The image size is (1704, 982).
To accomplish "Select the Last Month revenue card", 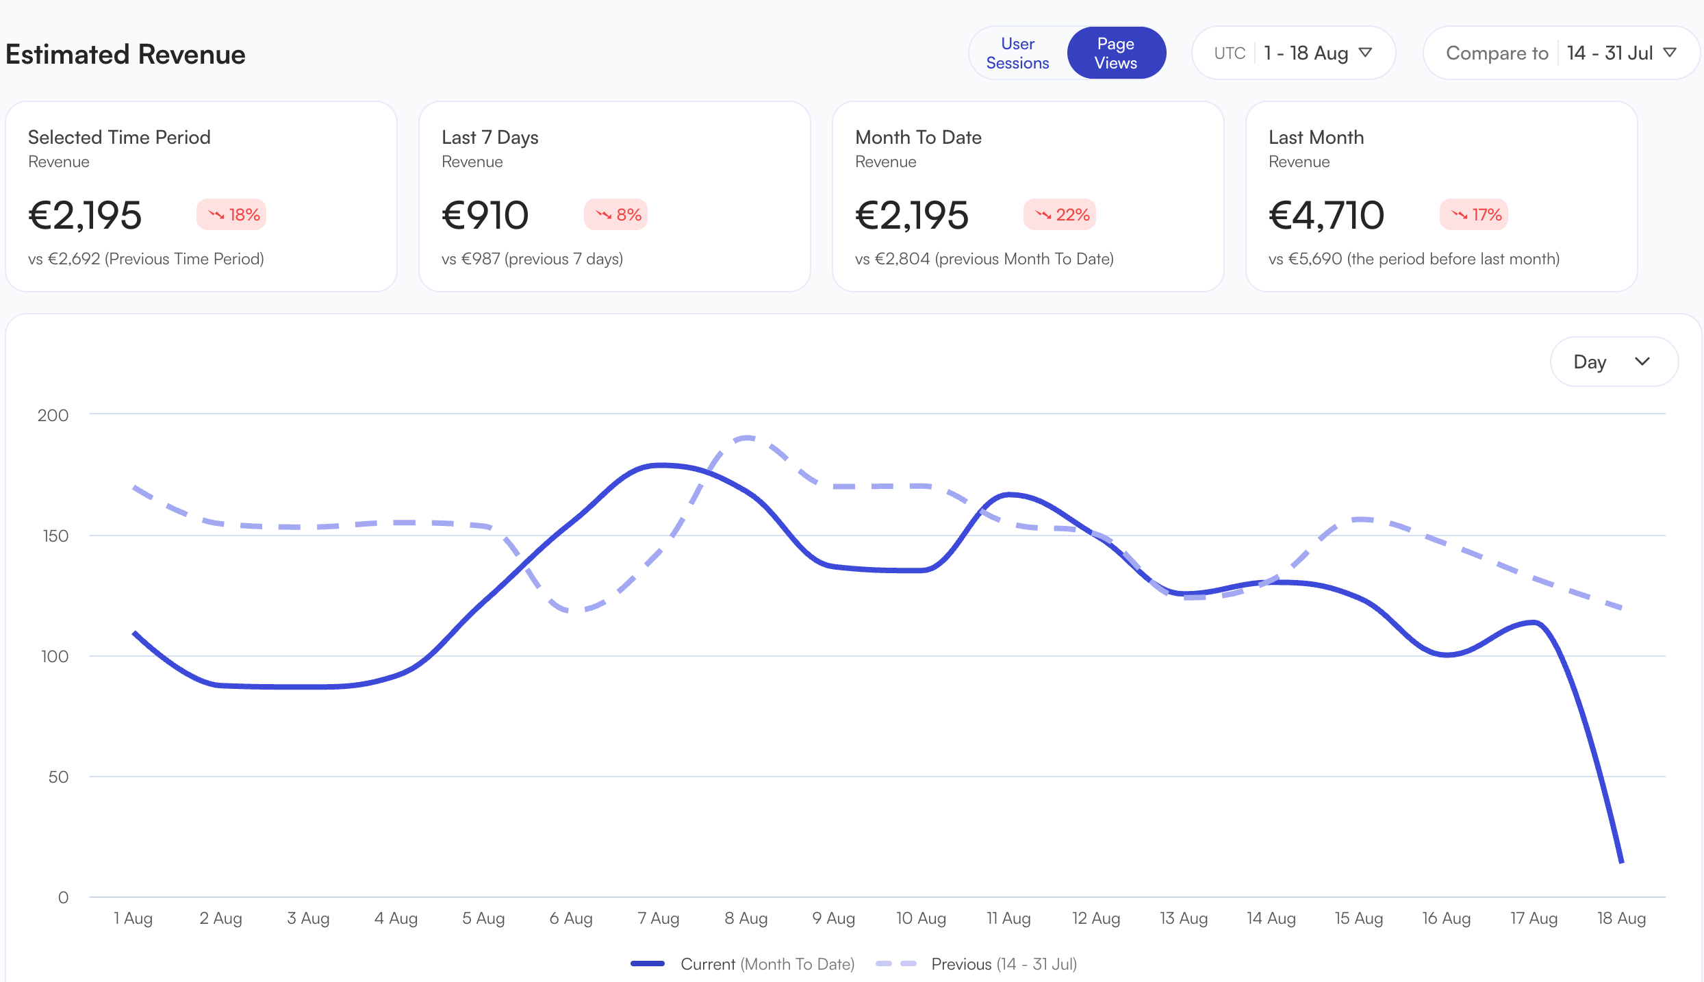I will click(x=1441, y=197).
